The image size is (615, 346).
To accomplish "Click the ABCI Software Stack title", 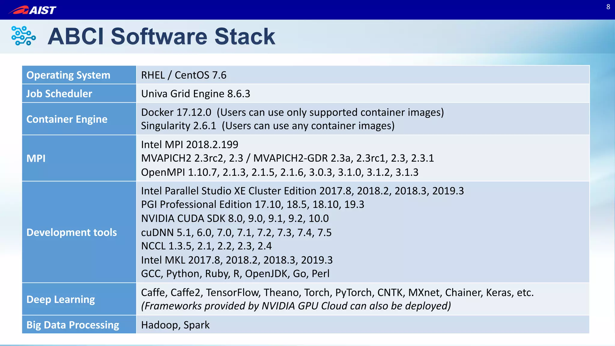I will click(161, 36).
